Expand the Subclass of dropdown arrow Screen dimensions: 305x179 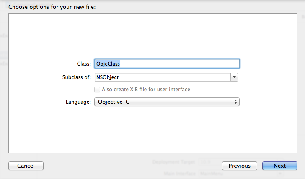pos(235,77)
